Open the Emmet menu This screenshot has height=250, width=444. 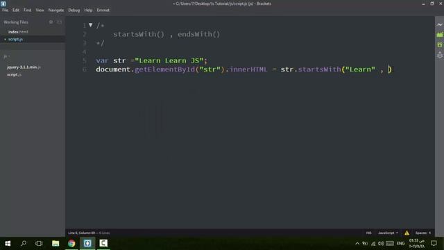pyautogui.click(x=103, y=10)
